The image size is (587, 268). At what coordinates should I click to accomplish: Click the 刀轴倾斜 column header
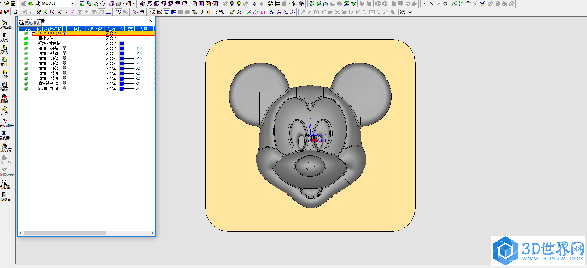point(95,29)
